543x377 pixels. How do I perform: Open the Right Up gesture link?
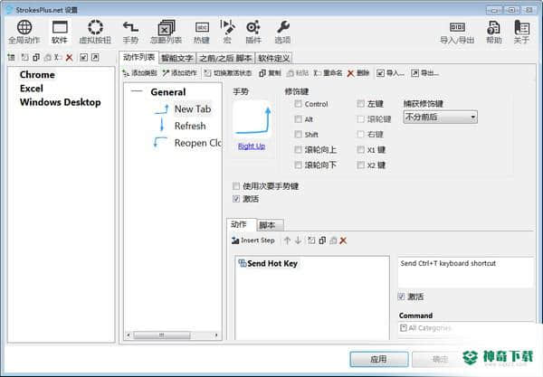[252, 146]
